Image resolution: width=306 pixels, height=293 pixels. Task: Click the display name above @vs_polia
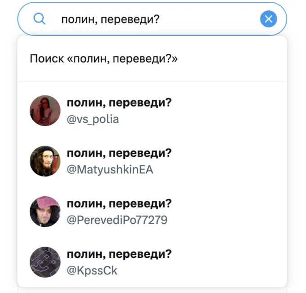(119, 103)
